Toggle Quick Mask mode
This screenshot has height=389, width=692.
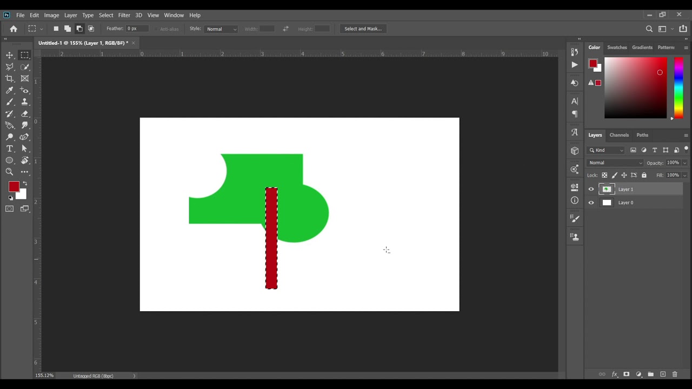10,209
